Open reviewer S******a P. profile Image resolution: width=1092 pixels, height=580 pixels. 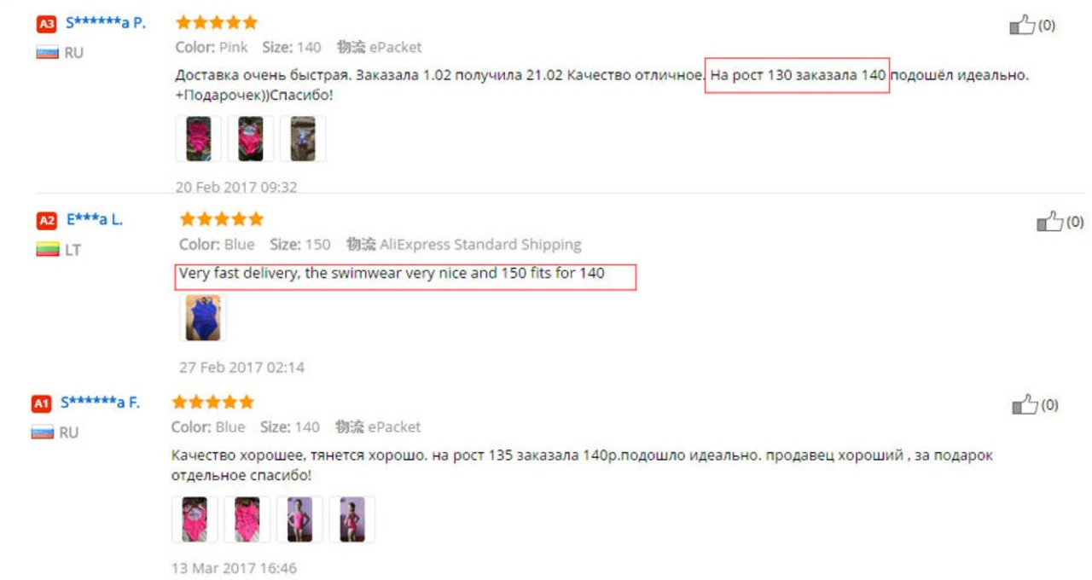106,23
